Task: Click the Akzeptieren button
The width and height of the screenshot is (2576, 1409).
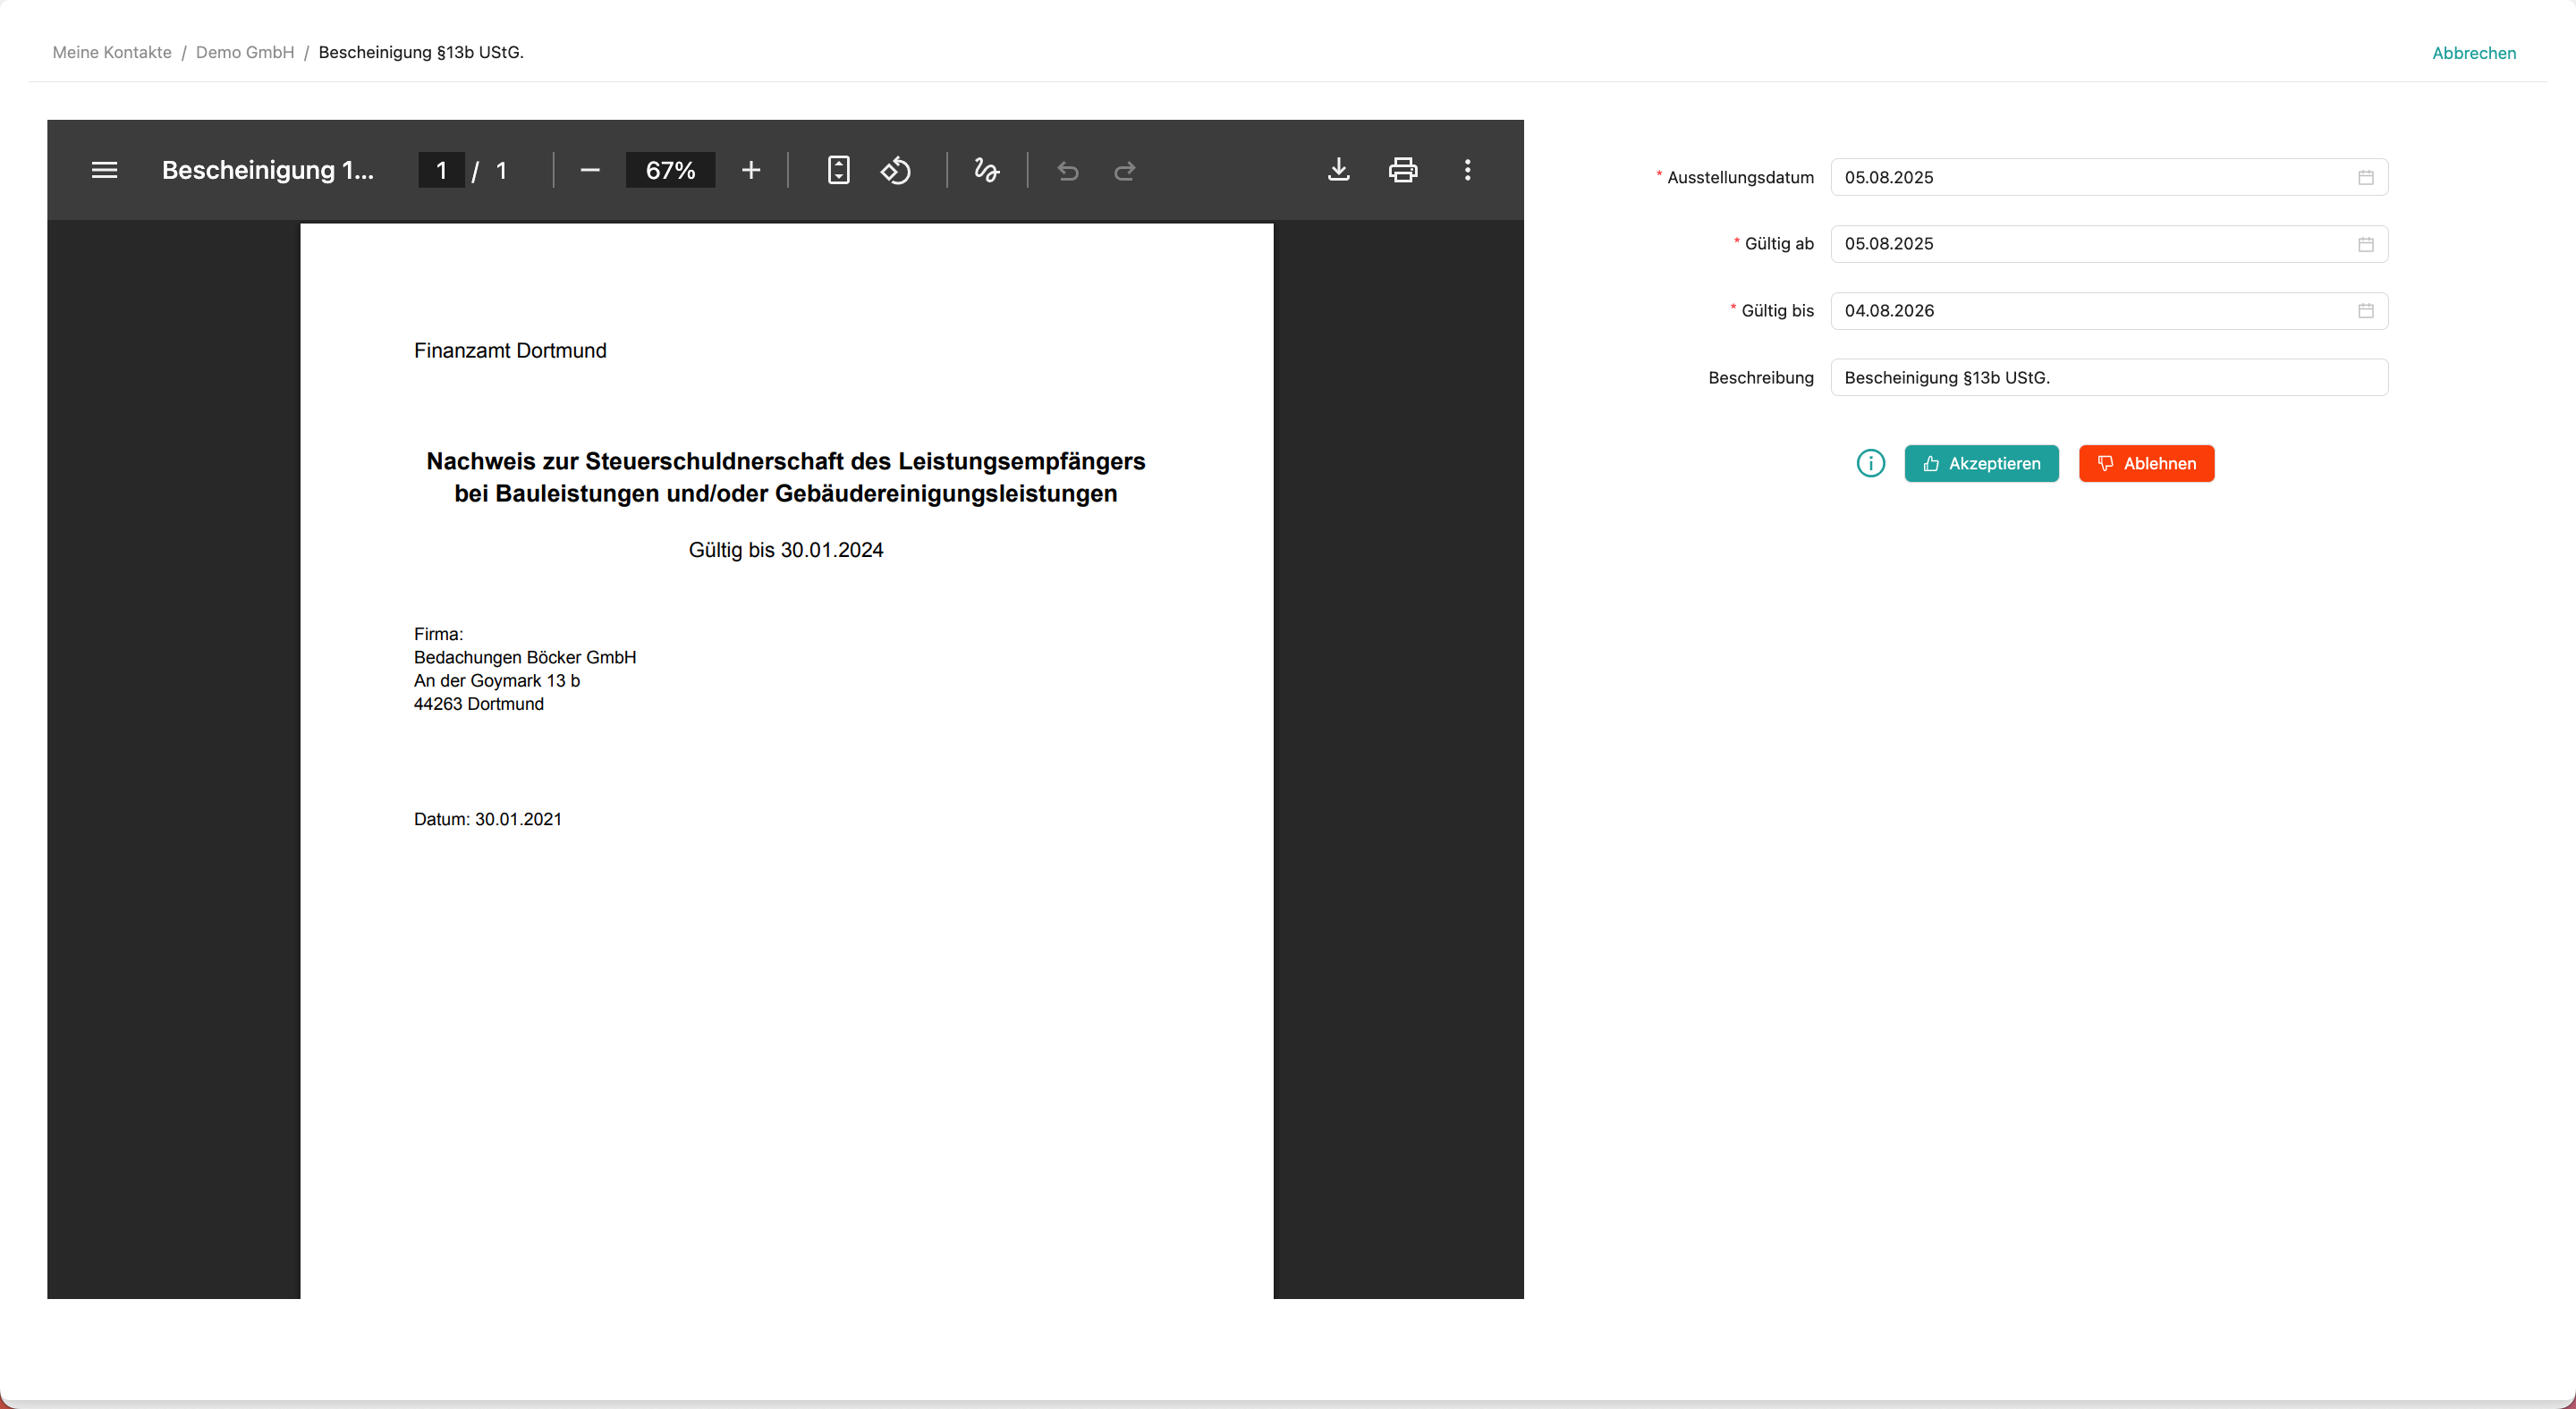Action: pyautogui.click(x=1981, y=464)
